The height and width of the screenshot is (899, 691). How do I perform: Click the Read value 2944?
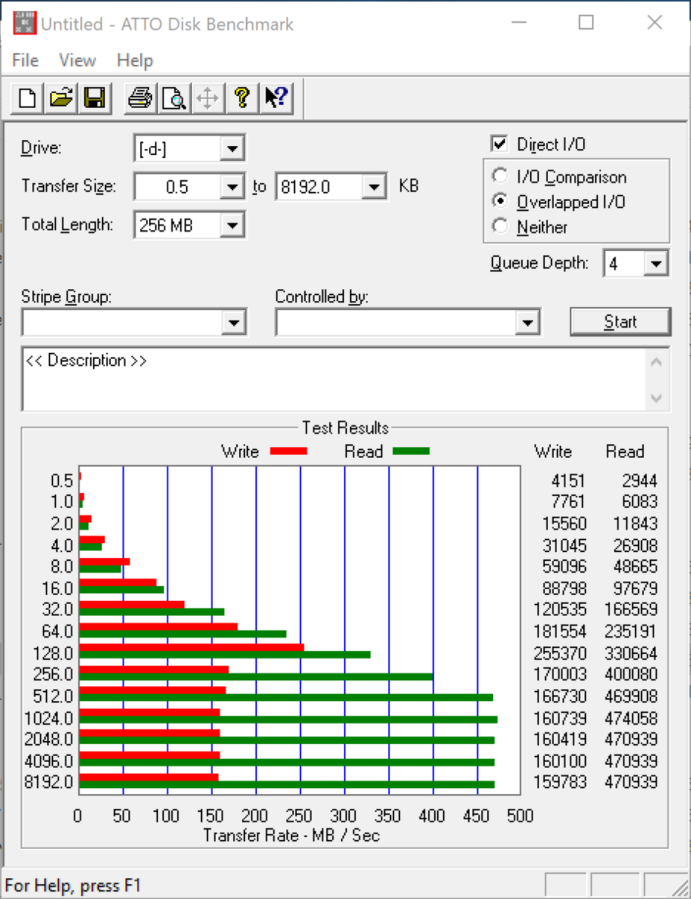(639, 480)
